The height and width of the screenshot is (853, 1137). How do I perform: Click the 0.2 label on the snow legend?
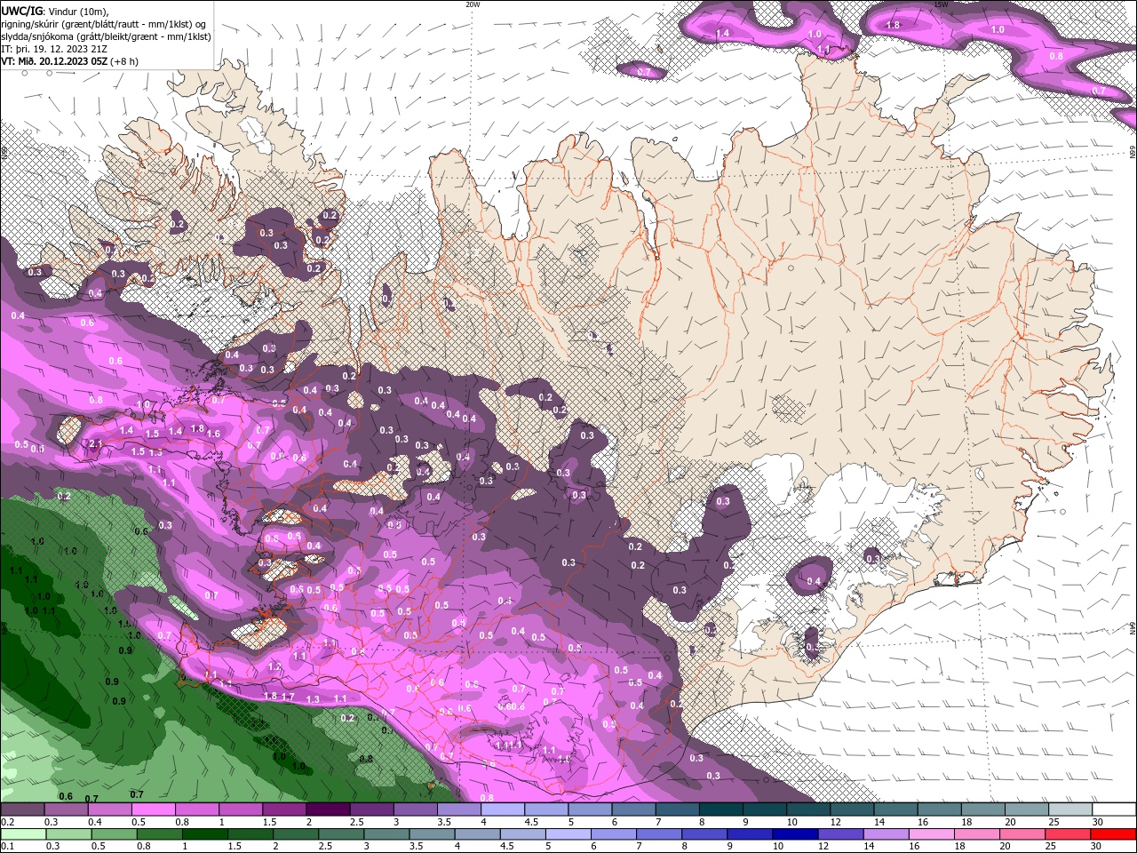9,822
